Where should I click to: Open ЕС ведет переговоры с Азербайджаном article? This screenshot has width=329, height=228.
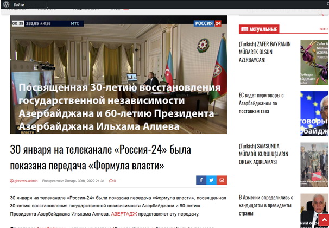[x=261, y=103]
